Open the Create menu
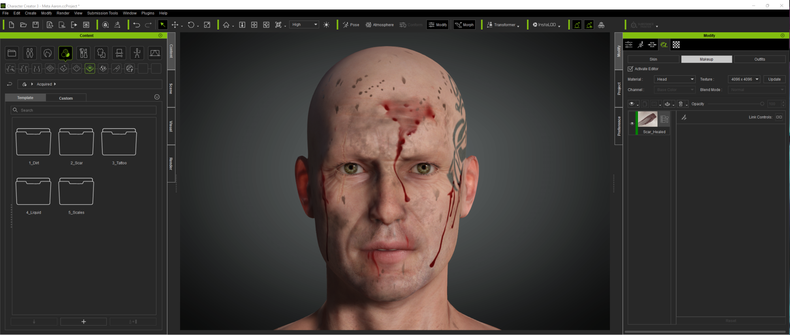 [30, 13]
